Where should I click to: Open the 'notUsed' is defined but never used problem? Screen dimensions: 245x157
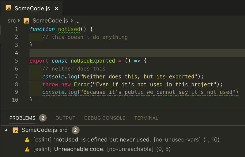[123, 140]
